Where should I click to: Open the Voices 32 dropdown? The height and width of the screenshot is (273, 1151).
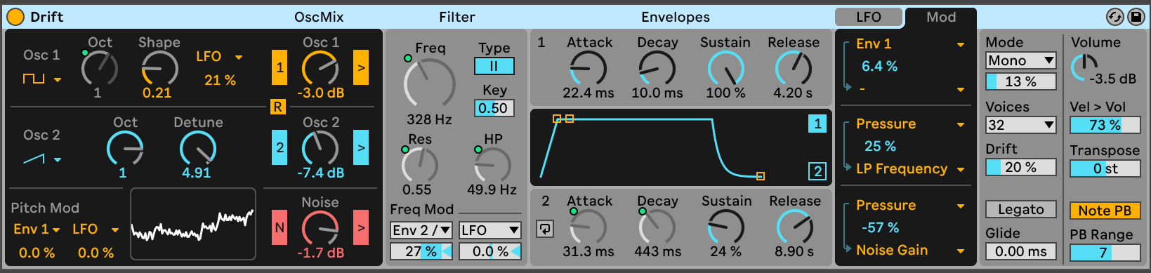(1021, 126)
